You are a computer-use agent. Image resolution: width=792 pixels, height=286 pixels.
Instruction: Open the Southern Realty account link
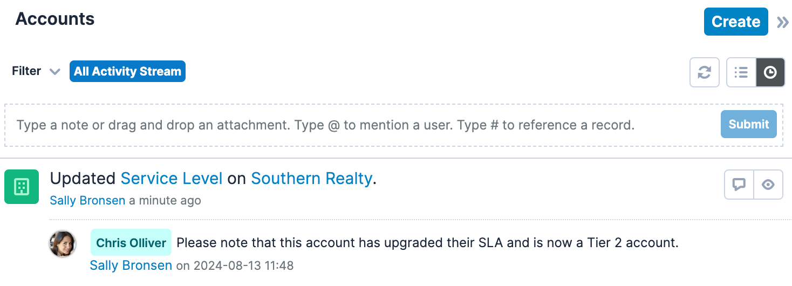tap(312, 179)
